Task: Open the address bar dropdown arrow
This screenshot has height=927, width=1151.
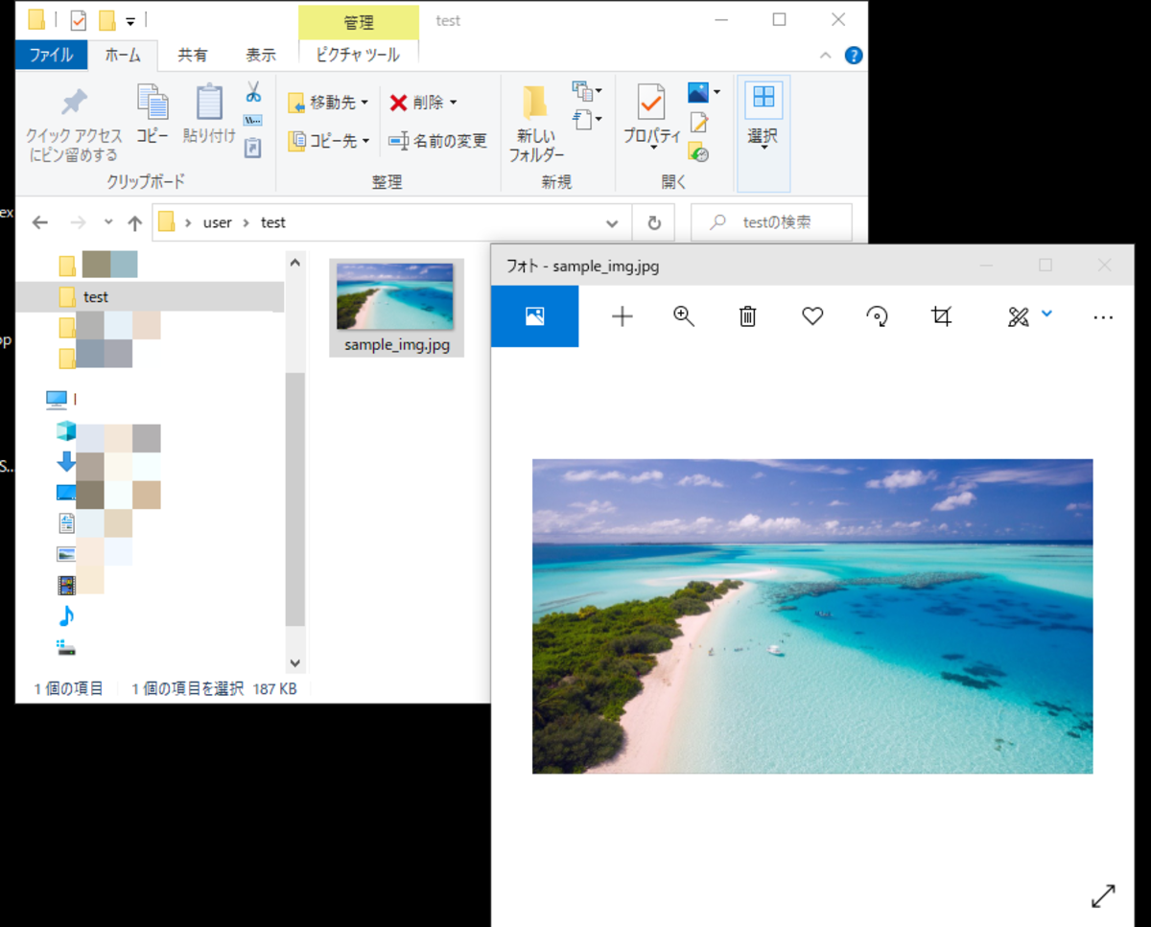Action: point(612,222)
